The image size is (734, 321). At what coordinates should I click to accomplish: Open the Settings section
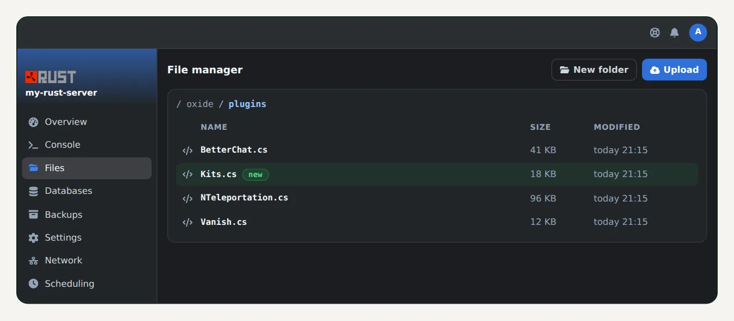pos(86,238)
